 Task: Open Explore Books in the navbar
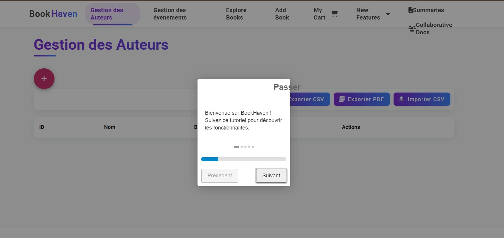pyautogui.click(x=236, y=14)
